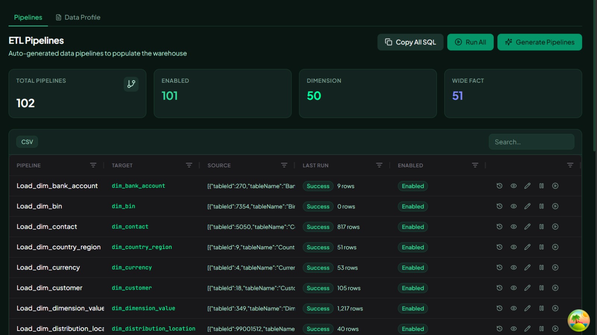The height and width of the screenshot is (335, 597).
Task: Edit the Load_dim_dimension_value pipeline
Action: pos(527,308)
